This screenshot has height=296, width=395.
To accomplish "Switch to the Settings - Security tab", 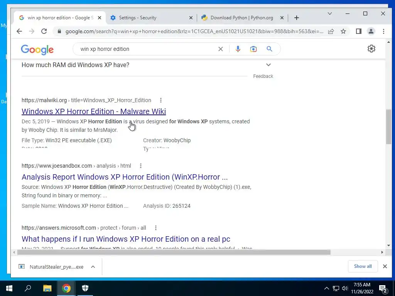I will point(151,18).
